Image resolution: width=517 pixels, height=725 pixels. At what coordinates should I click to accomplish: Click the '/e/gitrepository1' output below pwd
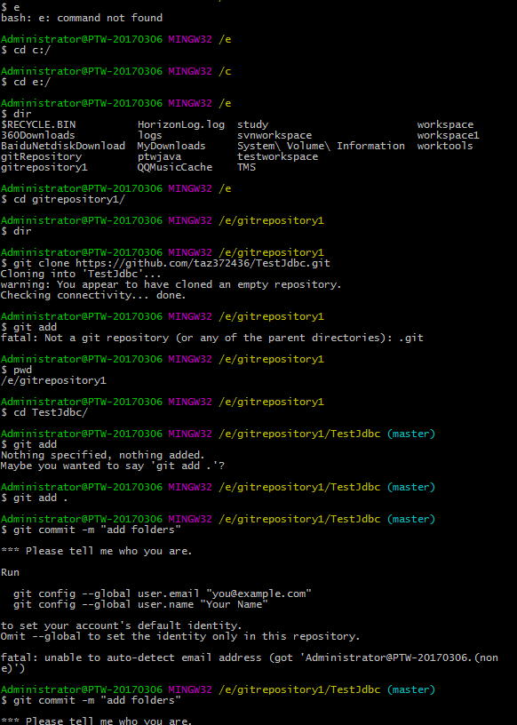point(53,380)
